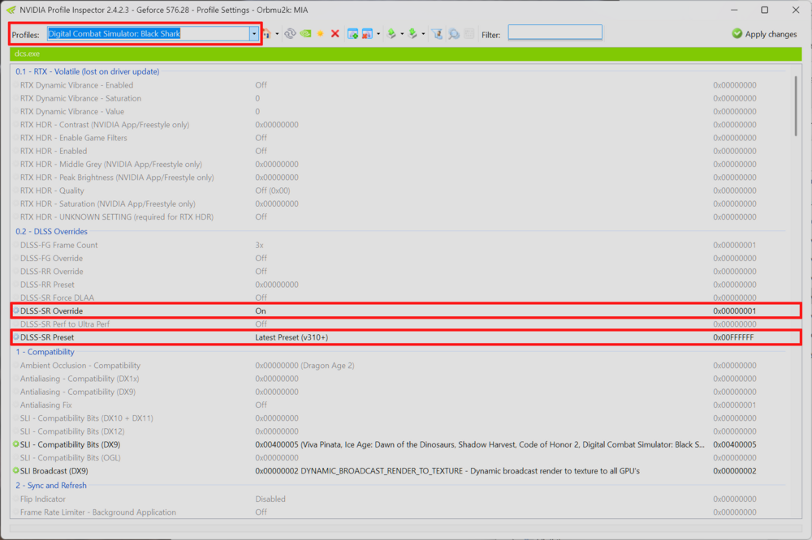Click the import profiles icon

[x=412, y=34]
